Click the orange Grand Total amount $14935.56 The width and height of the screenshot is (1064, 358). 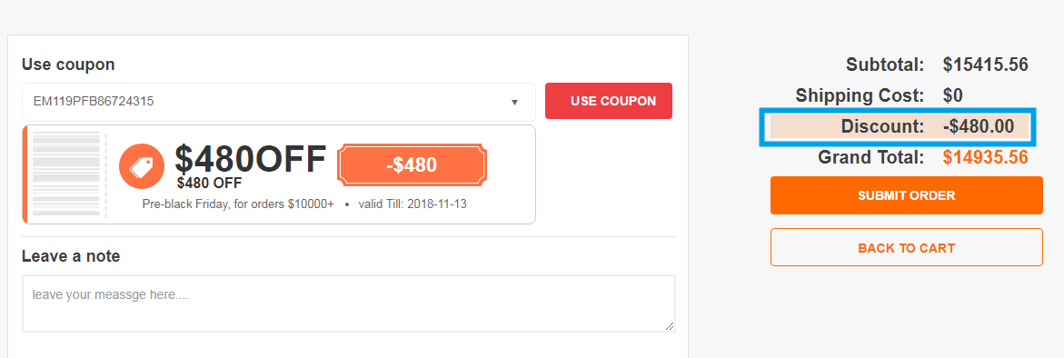pyautogui.click(x=985, y=157)
